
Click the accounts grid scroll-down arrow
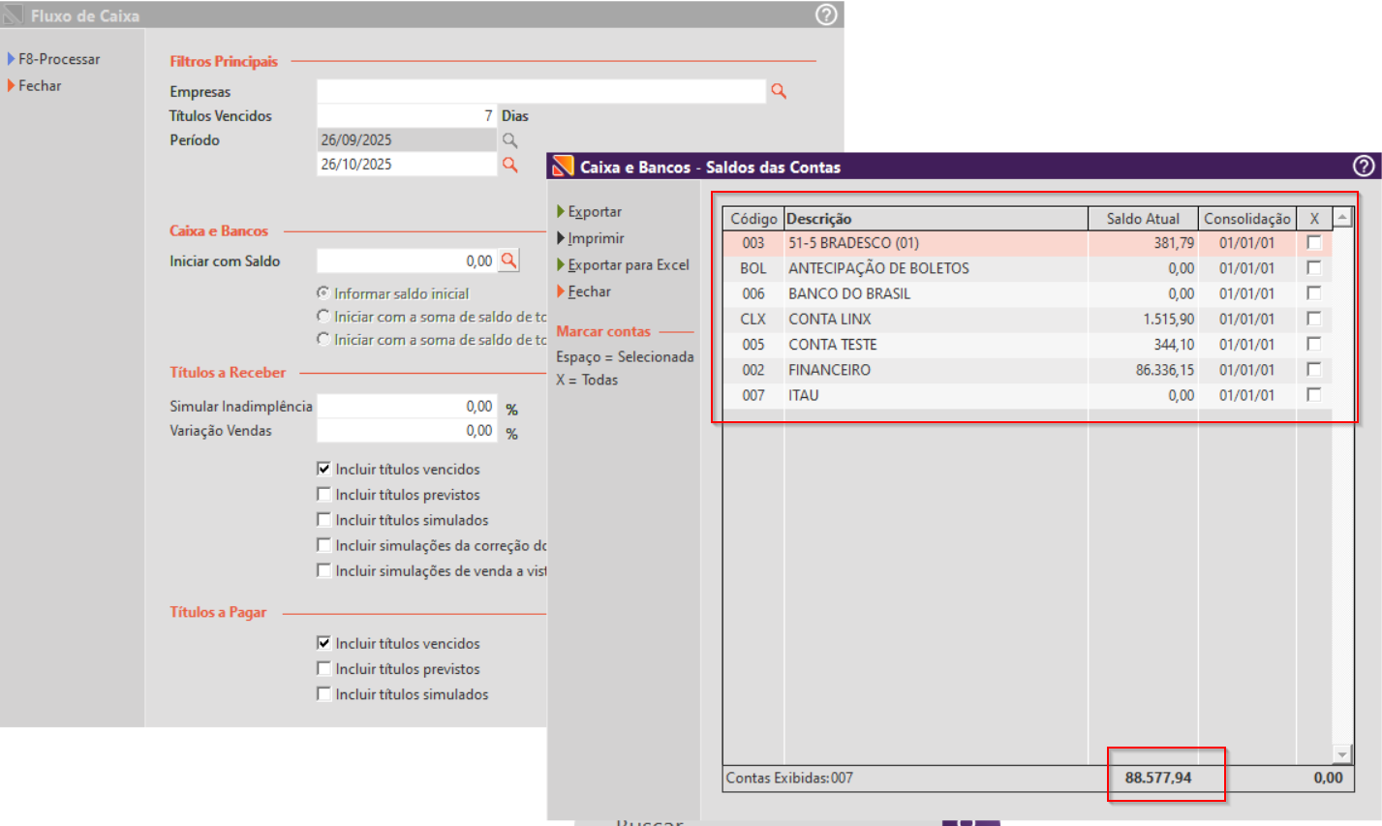pyautogui.click(x=1342, y=754)
